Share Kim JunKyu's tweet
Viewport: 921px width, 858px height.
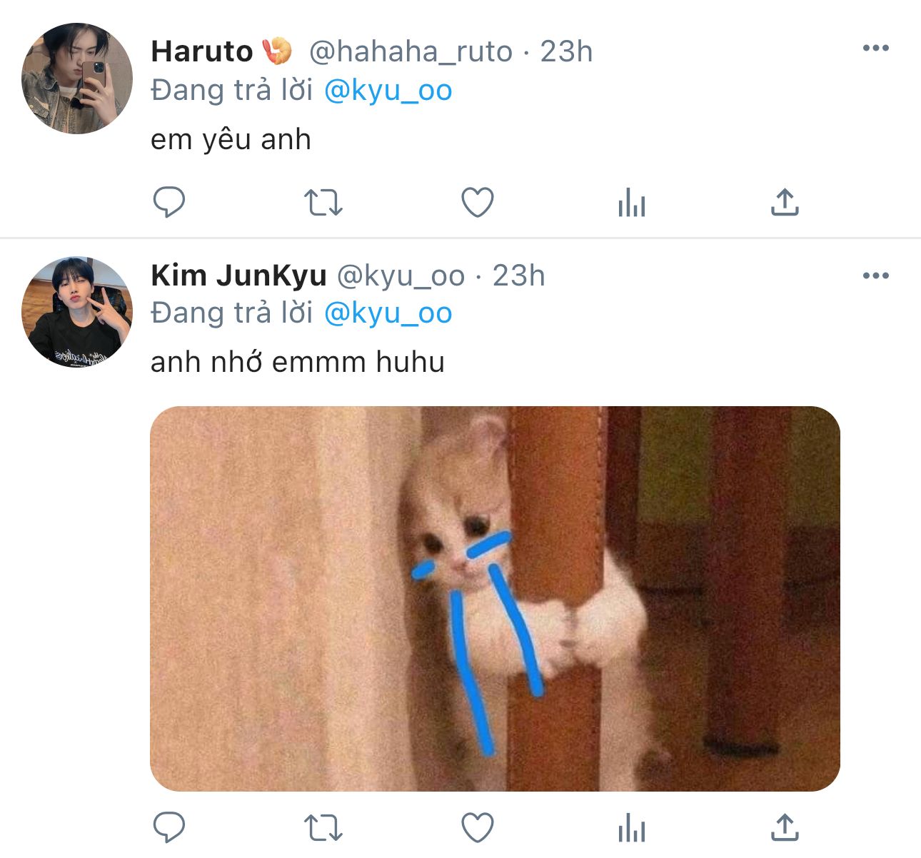(x=785, y=827)
